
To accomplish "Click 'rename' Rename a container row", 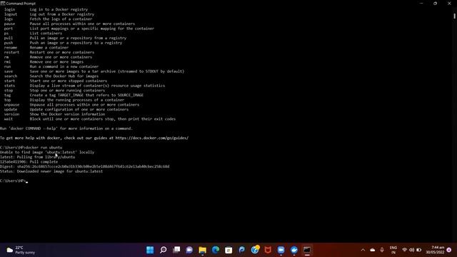I will (x=36, y=48).
